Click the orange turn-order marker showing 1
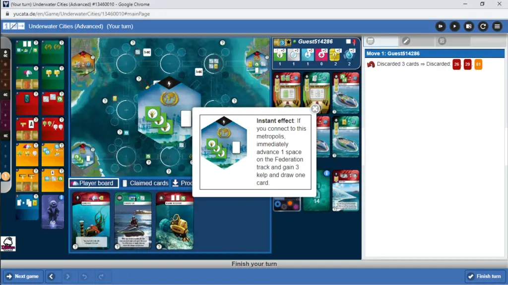 pyautogui.click(x=5, y=176)
